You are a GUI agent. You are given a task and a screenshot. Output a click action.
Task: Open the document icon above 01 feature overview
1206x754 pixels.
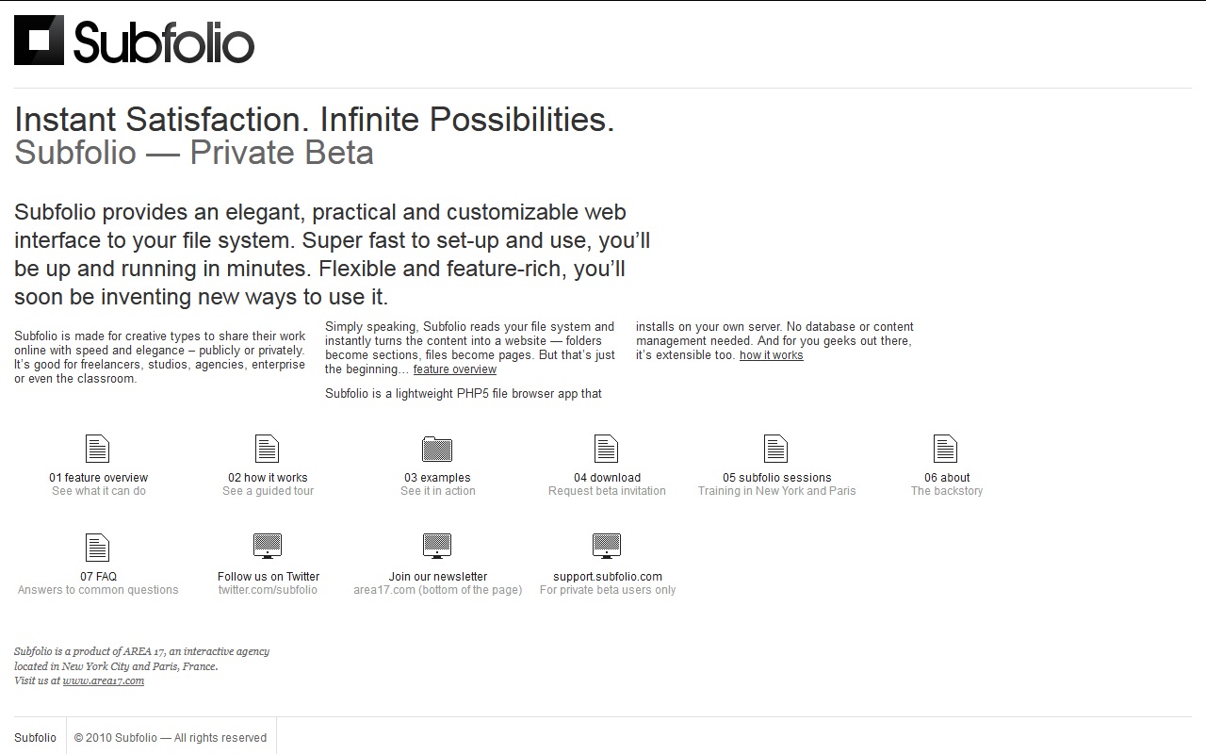[97, 449]
